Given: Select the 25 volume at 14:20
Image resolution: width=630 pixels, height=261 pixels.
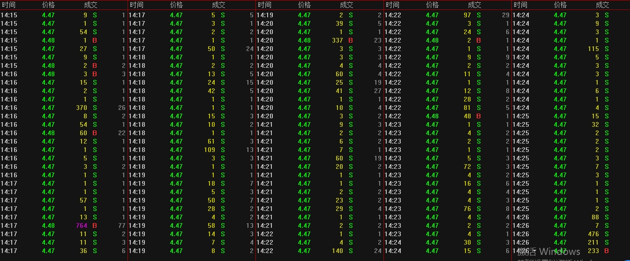Looking at the screenshot, I should [339, 82].
